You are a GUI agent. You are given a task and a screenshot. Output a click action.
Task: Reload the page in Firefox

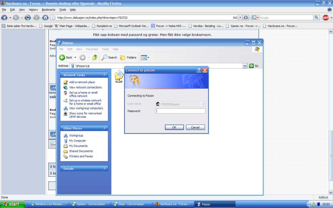pyautogui.click(x=28, y=18)
